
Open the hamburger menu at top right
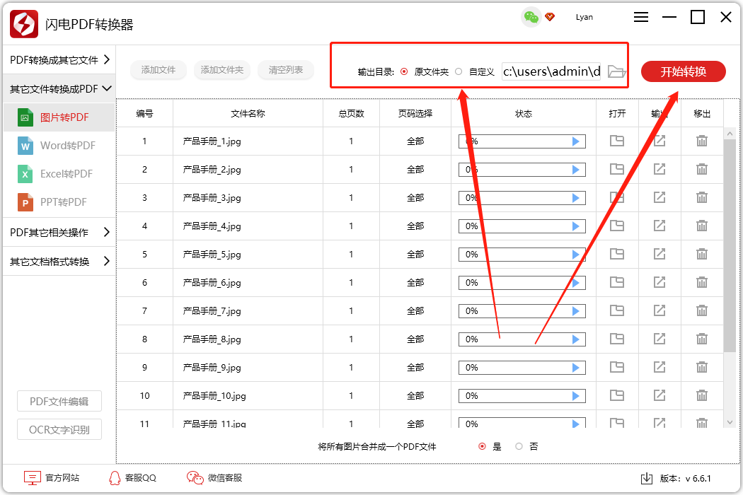[641, 17]
